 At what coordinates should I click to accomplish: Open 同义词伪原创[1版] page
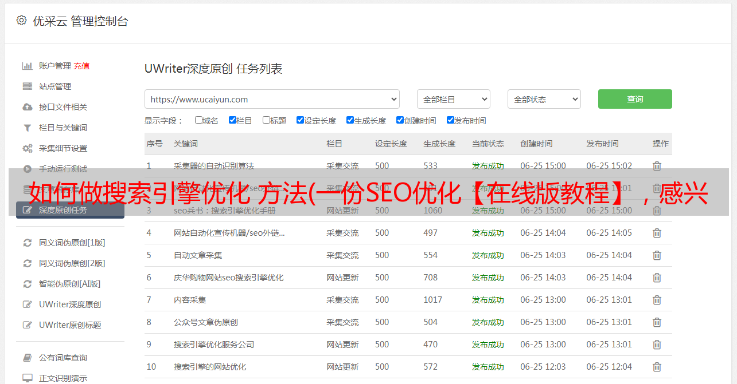(72, 243)
